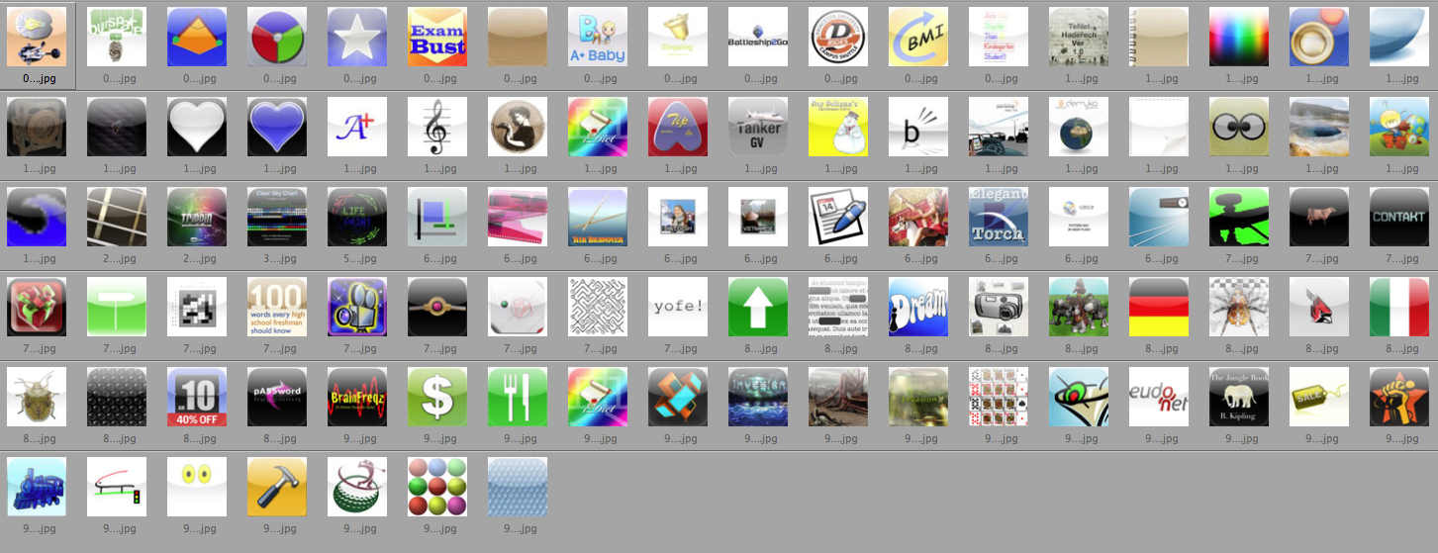Click the black and white maze thumbnail
1438x553 pixels.
[598, 307]
